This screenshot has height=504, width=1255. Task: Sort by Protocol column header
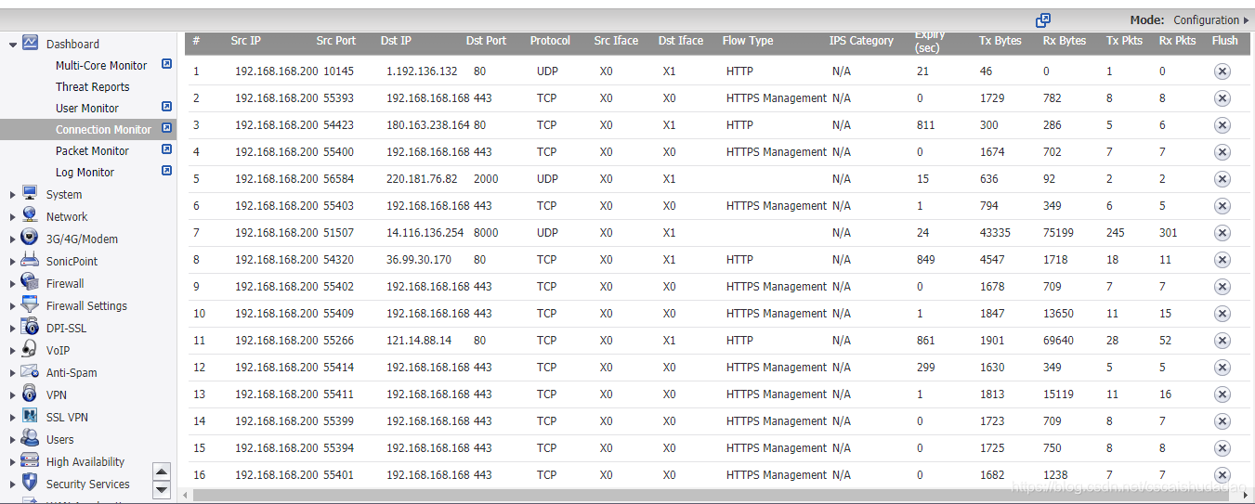tap(550, 41)
